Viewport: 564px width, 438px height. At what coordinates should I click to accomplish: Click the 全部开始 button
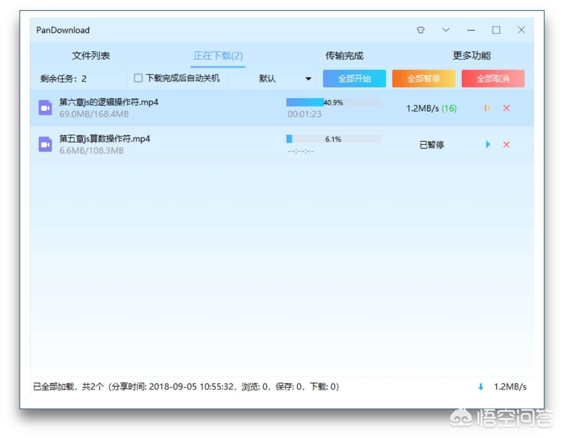pos(354,78)
